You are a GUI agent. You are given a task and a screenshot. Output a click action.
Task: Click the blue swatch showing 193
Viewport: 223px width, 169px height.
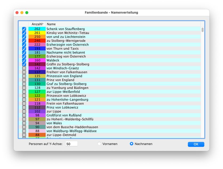click(37, 49)
